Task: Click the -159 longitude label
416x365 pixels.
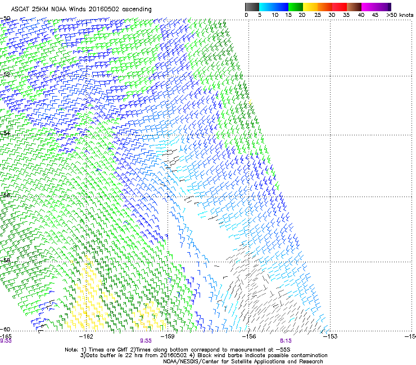Action: (168, 336)
